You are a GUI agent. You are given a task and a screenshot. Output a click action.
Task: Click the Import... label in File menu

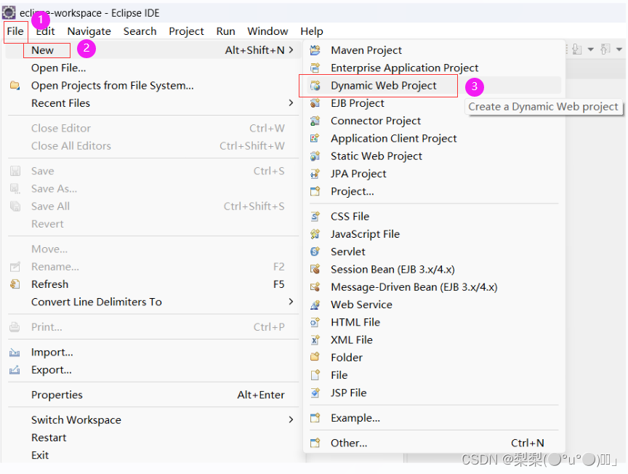[52, 352]
